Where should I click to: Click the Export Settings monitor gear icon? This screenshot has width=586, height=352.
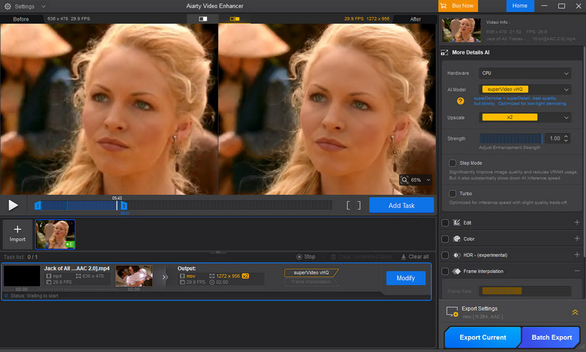point(452,311)
